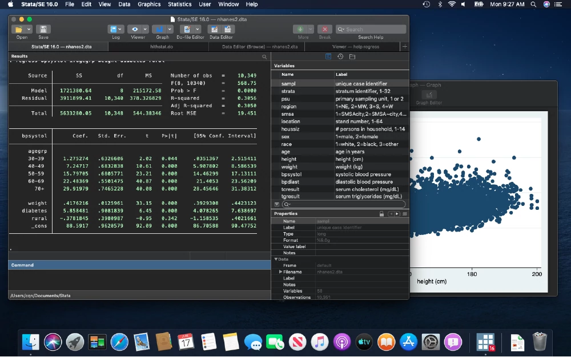Open Finder from the Dock
The image size is (571, 357).
point(31,342)
